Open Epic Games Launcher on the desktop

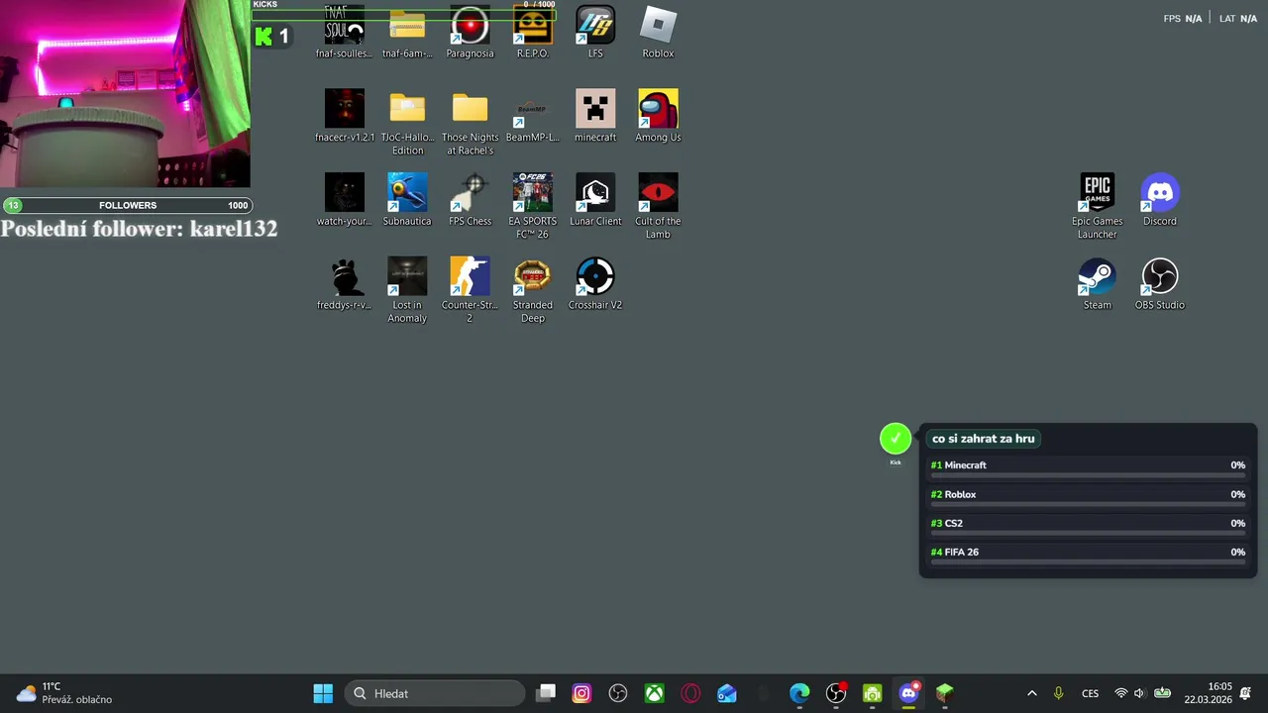1097,206
